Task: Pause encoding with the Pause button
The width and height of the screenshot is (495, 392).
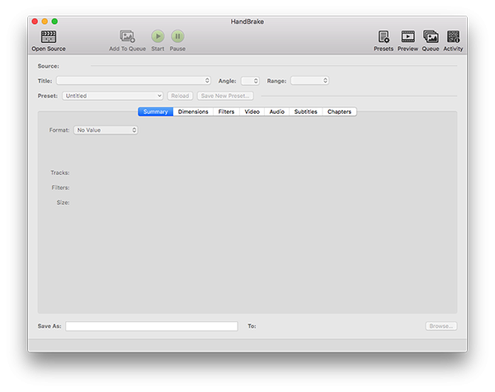Action: click(x=177, y=36)
